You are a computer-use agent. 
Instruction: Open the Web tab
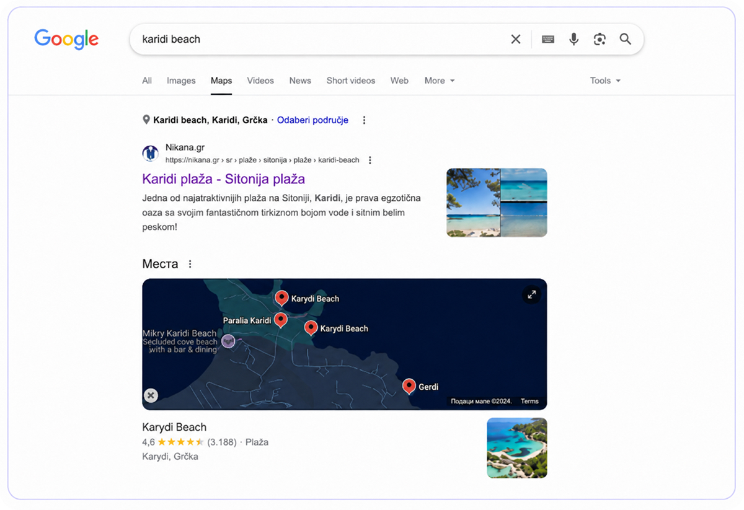click(399, 81)
